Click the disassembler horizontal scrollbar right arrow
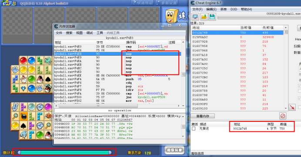 click(179, 106)
